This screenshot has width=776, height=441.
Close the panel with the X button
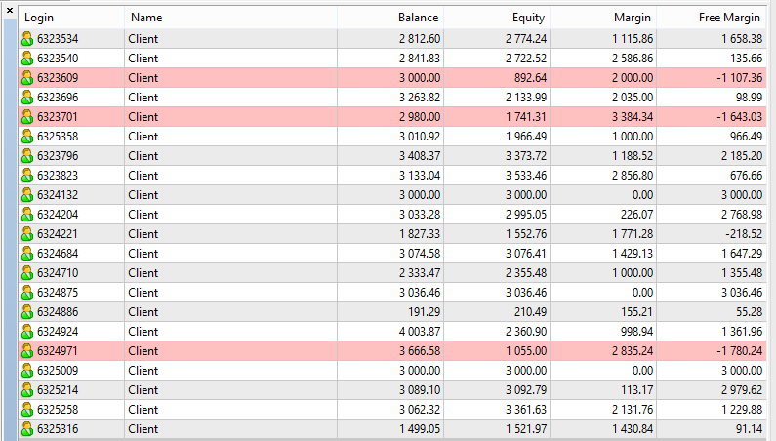pyautogui.click(x=10, y=10)
